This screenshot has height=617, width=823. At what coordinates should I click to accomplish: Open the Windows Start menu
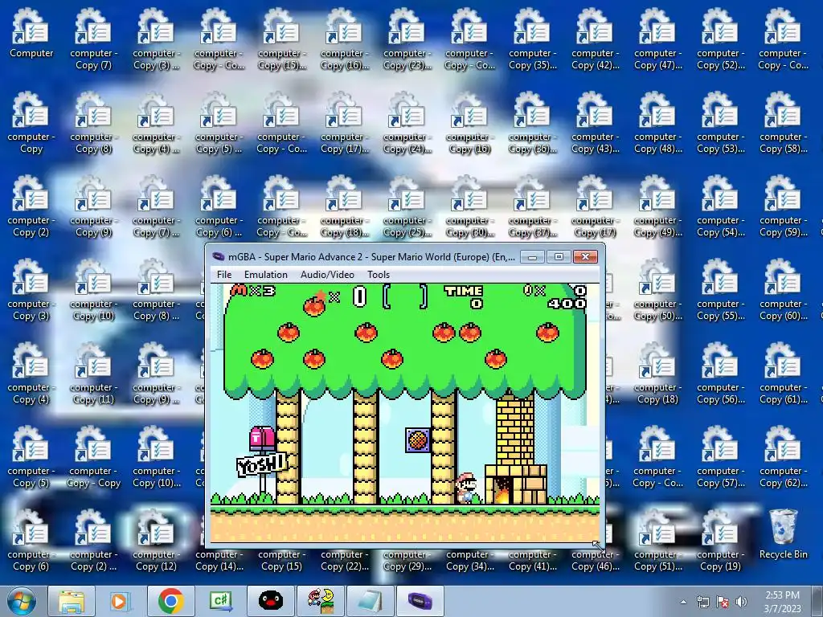[22, 601]
